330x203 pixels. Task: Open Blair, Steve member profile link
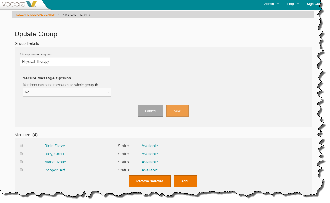tap(55, 146)
